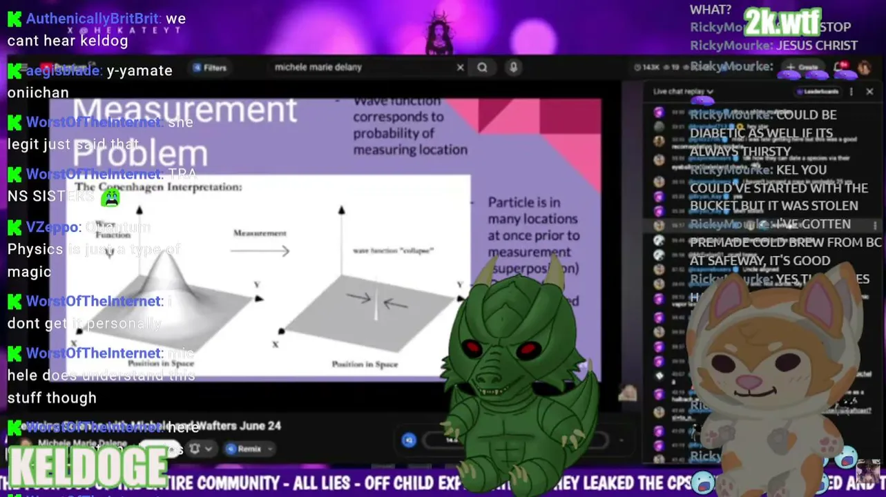Open the live chat options menu
The width and height of the screenshot is (886, 497).
click(851, 91)
